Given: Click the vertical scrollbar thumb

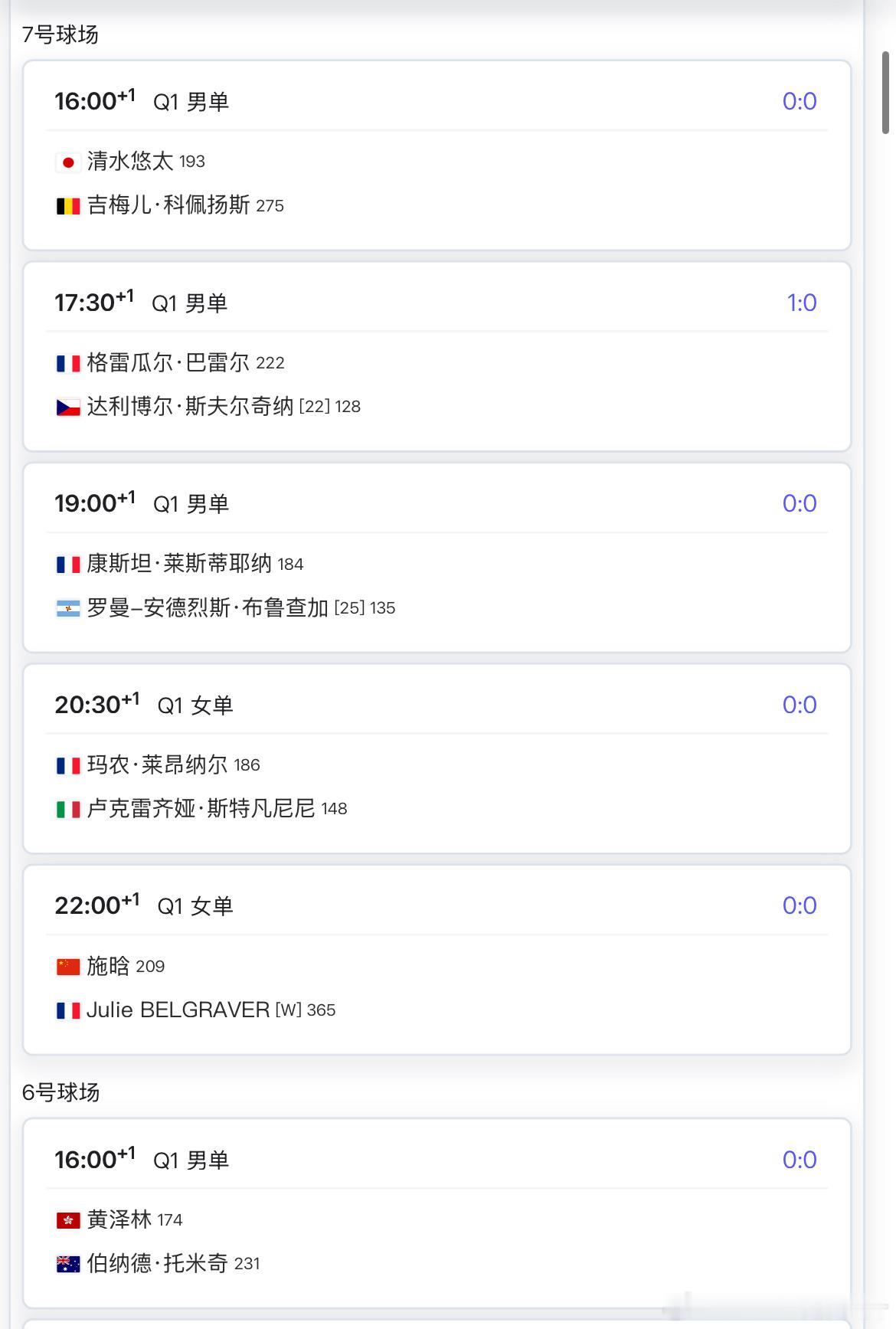Looking at the screenshot, I should coord(886,92).
